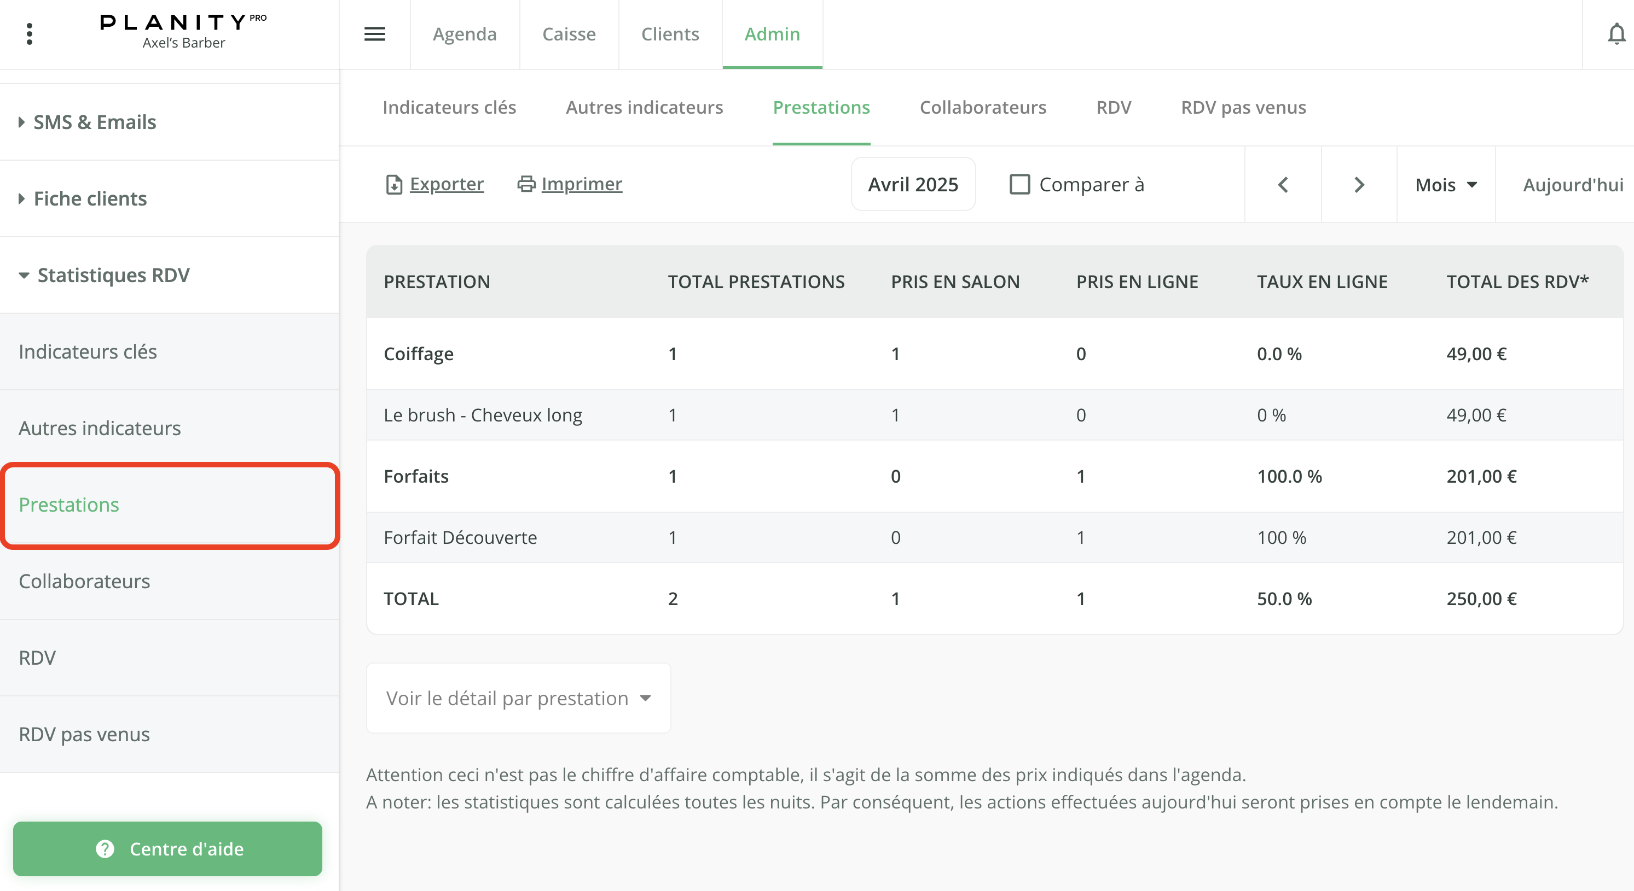
Task: Enable the Comparer à checkbox
Action: pos(1019,184)
